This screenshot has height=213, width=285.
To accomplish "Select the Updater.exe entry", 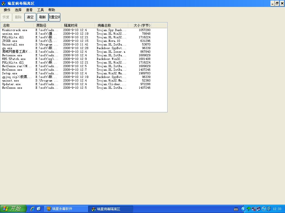I will coord(11,84).
